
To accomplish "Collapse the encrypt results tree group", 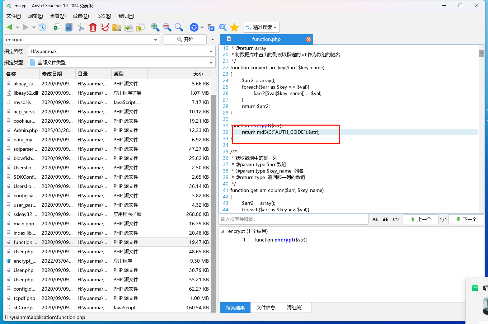I will 223,231.
